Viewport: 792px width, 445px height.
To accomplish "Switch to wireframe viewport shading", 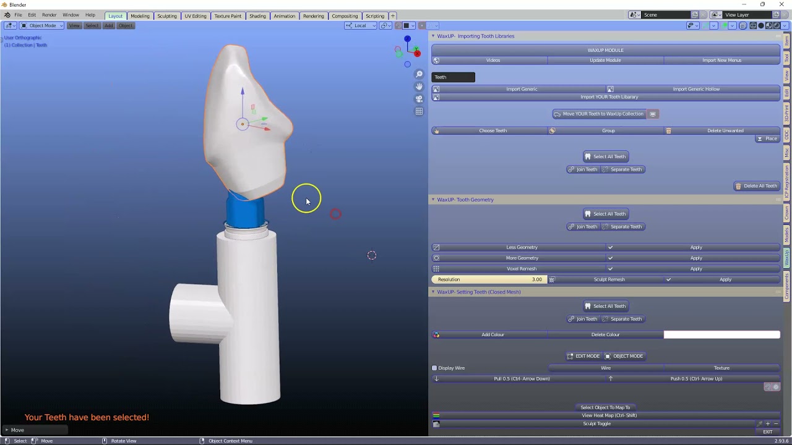I will pos(753,25).
